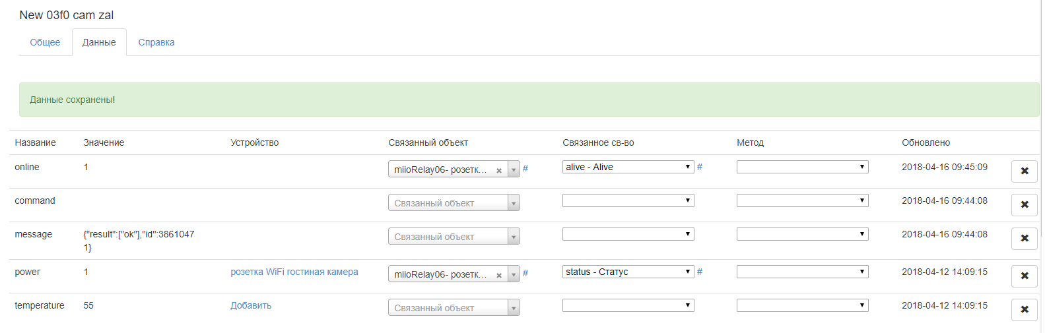This screenshot has height=333, width=1045.
Task: Expand linked object dropdown in command row
Action: point(514,204)
